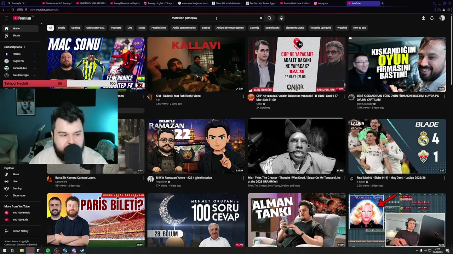The height and width of the screenshot is (254, 453).
Task: Open the HTalks subscription channel
Action: (x=21, y=54)
